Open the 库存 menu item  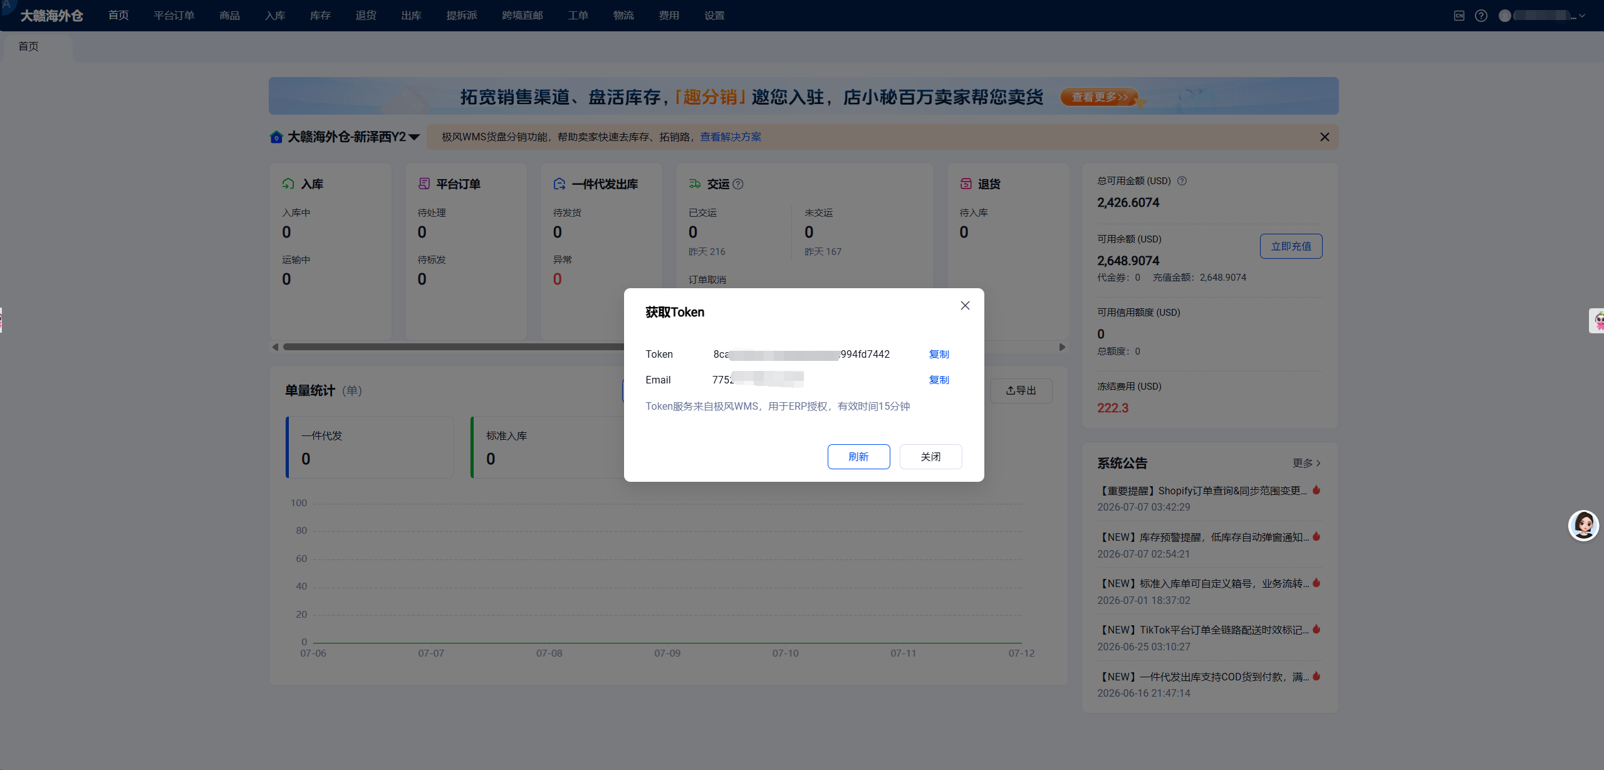pyautogui.click(x=320, y=16)
